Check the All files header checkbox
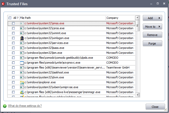This screenshot has height=113, width=169. point(10,18)
